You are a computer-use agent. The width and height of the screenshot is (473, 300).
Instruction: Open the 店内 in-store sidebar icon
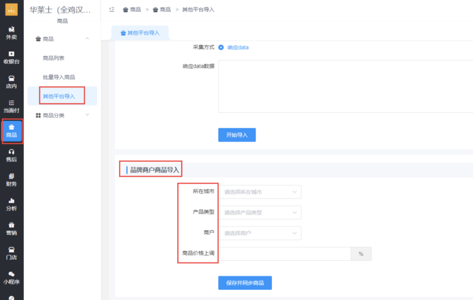pyautogui.click(x=12, y=82)
